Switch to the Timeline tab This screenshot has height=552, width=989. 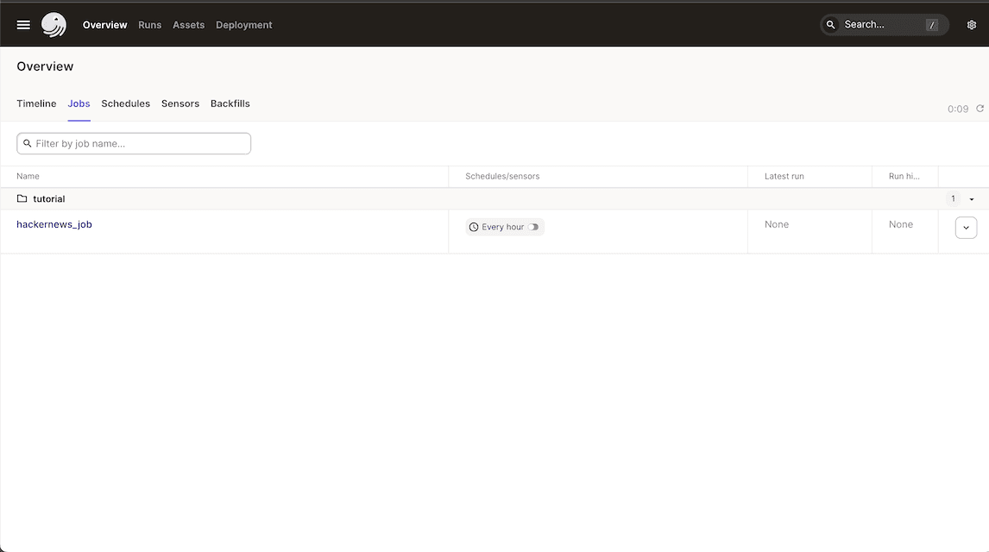(x=36, y=103)
